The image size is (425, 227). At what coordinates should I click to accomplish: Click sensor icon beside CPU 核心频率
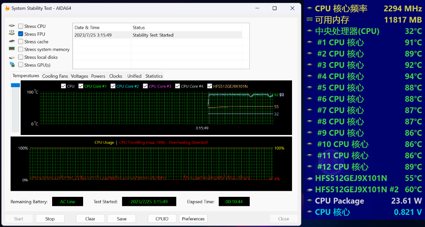pos(309,9)
